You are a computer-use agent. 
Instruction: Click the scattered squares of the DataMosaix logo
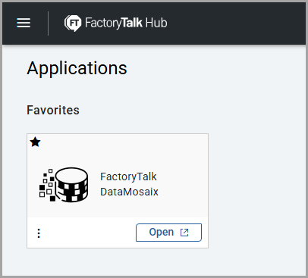coord(47,186)
